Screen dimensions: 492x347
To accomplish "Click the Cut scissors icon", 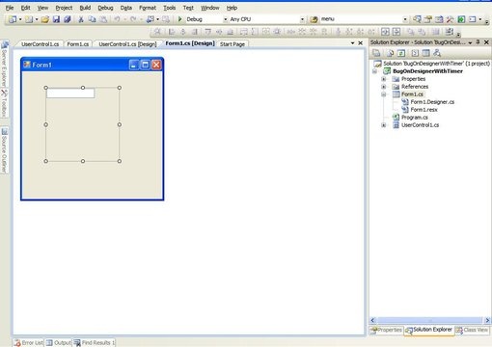I will 81,19.
